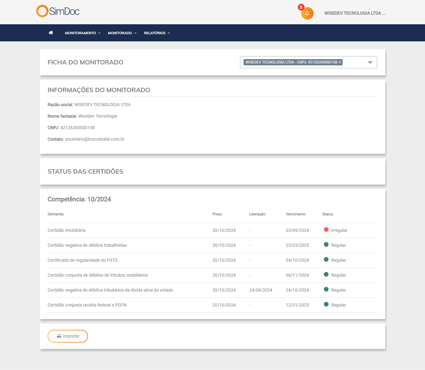
Task: Open the Monitorado menu
Action: [x=122, y=33]
